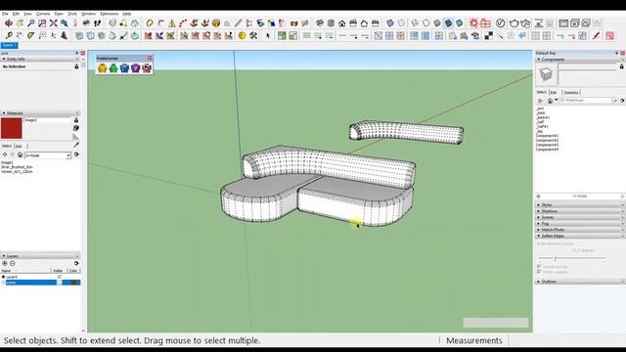This screenshot has height=352, width=626.
Task: Toggle the Soften coplanar checkbox
Action: pyautogui.click(x=539, y=272)
